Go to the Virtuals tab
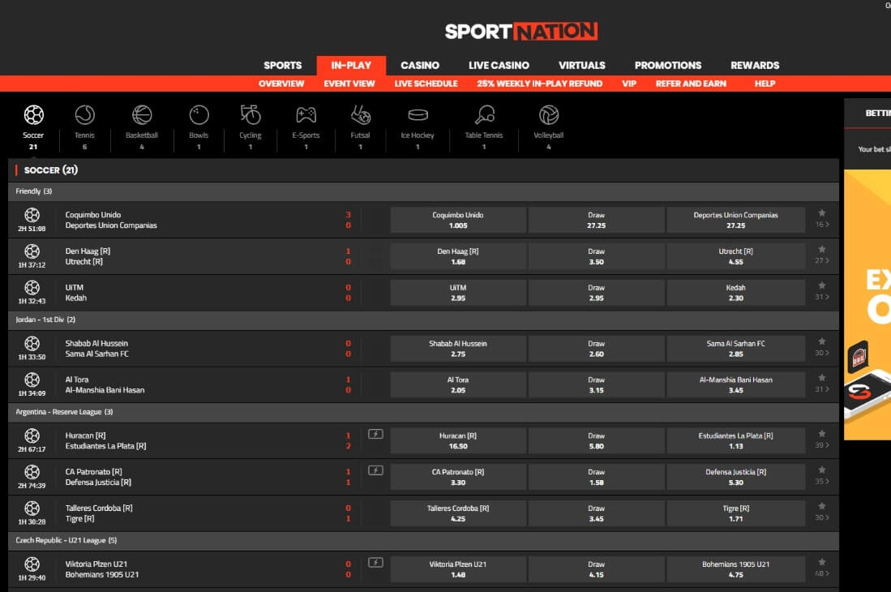 click(582, 66)
